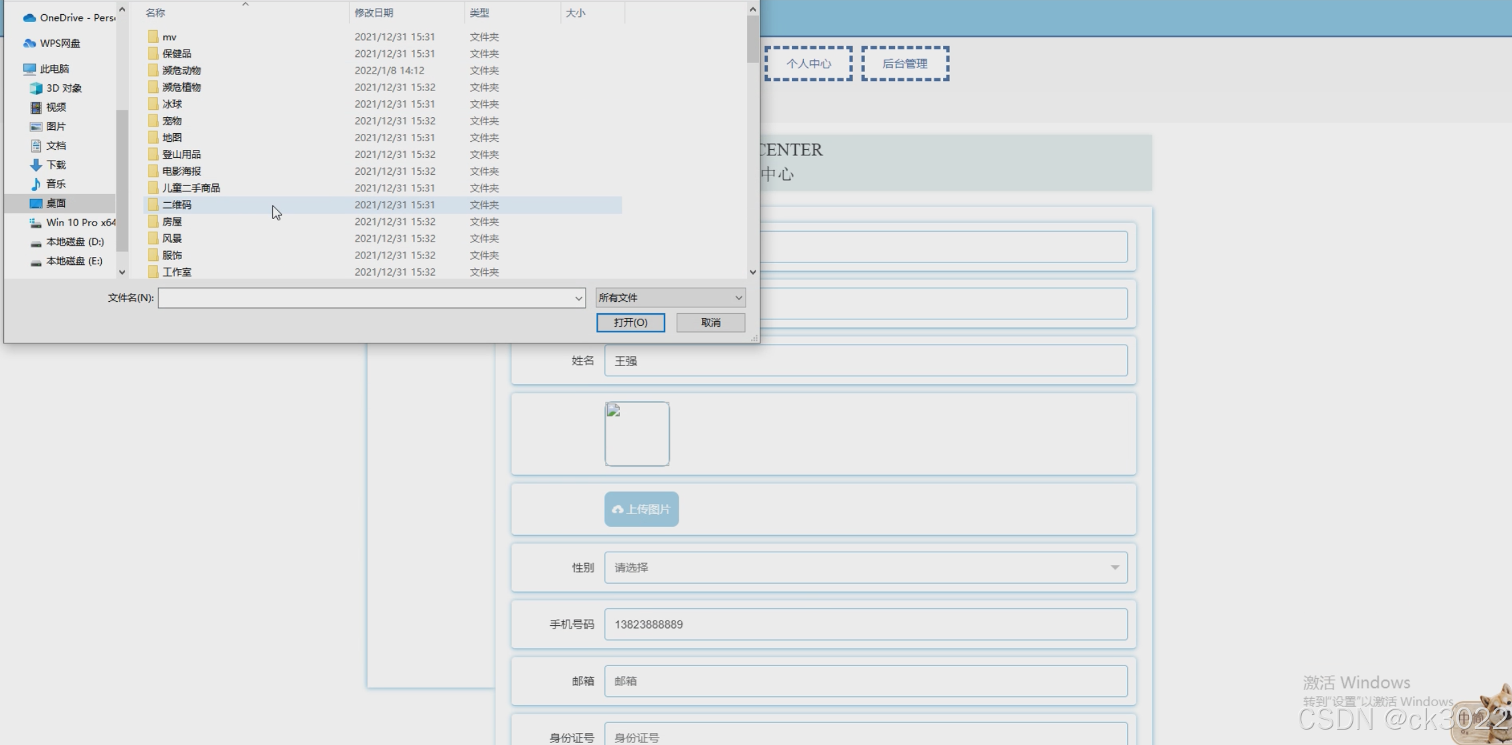Click the 音乐 music note icon
This screenshot has height=745, width=1512.
(x=36, y=184)
